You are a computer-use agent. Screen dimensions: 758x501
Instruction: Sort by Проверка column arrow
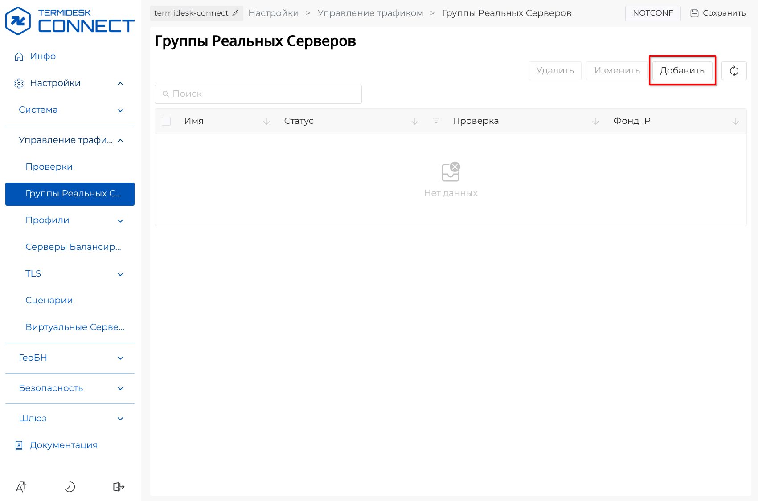(x=595, y=121)
